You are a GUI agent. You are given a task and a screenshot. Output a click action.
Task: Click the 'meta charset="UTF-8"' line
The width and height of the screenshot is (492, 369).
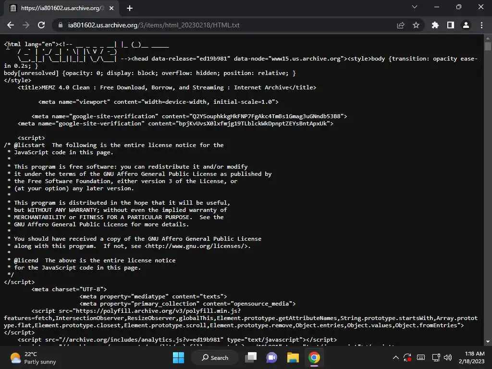tap(69, 289)
